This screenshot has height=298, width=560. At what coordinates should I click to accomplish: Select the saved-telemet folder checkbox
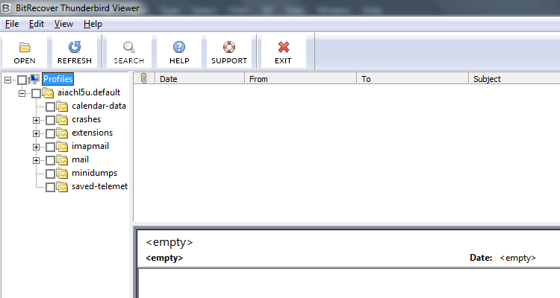click(50, 187)
